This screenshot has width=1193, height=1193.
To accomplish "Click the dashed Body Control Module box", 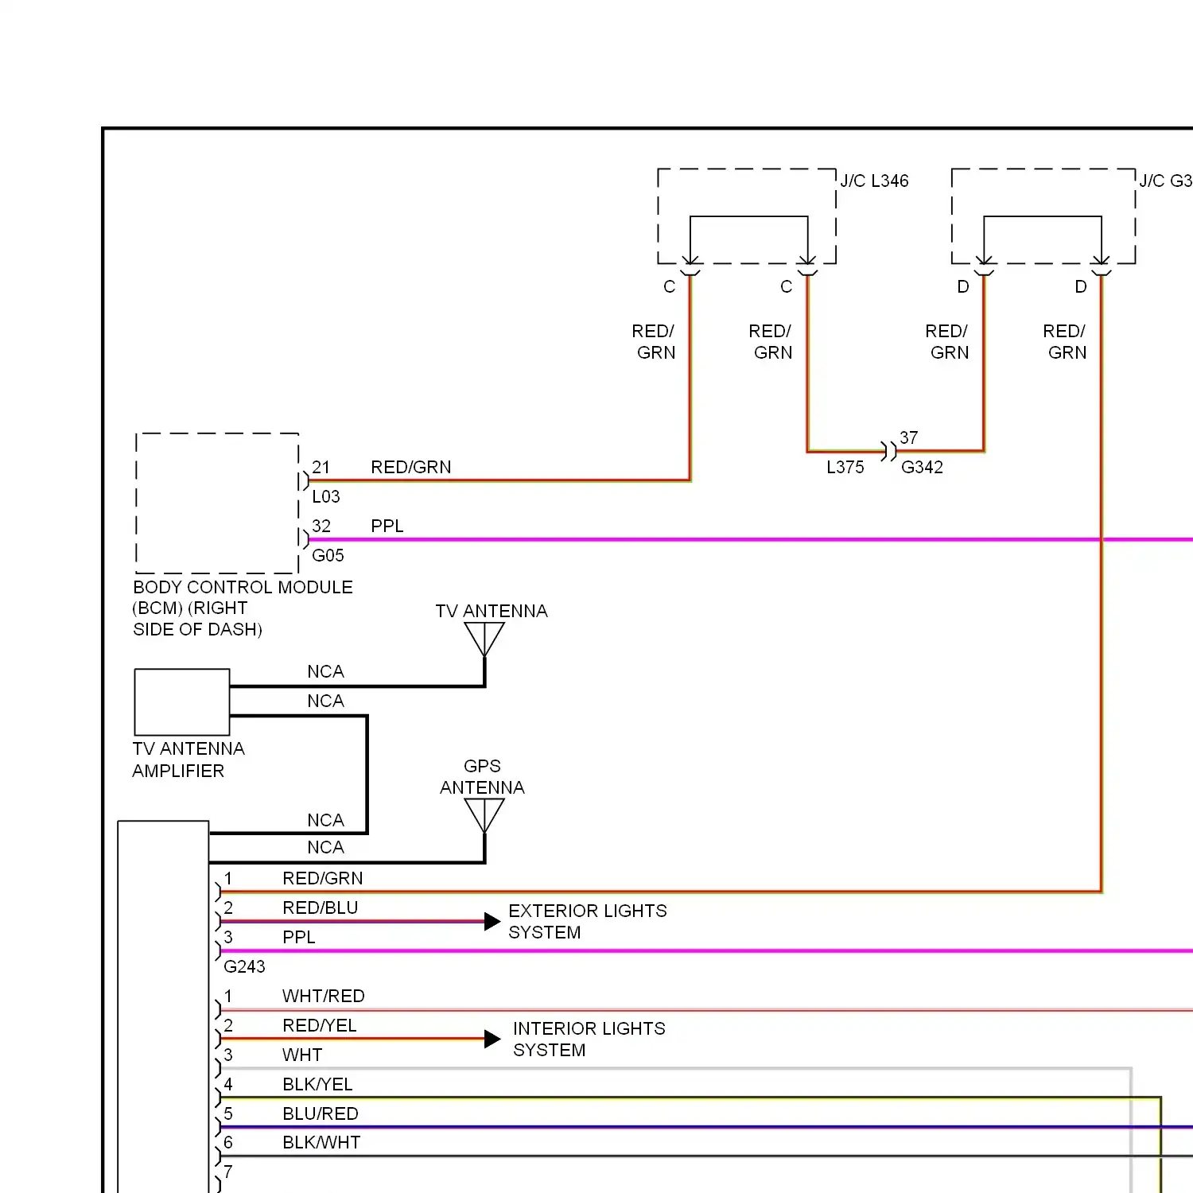I will coord(218,503).
